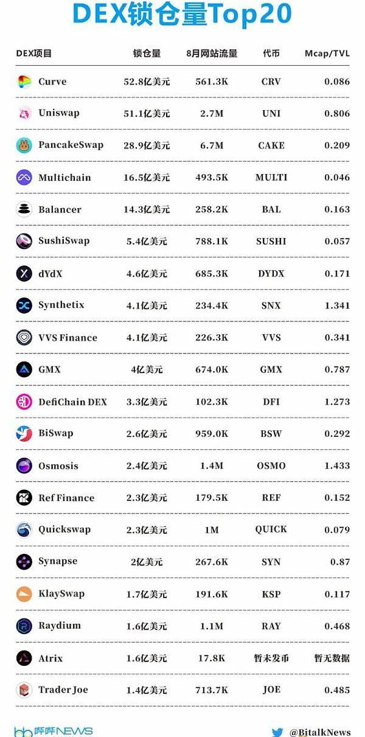Click the 锁仓量 column header

[147, 53]
